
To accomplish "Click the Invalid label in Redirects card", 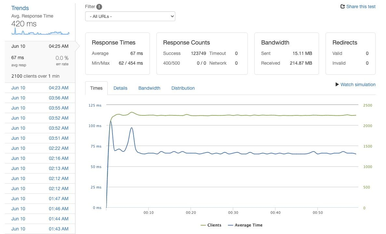I will (339, 63).
